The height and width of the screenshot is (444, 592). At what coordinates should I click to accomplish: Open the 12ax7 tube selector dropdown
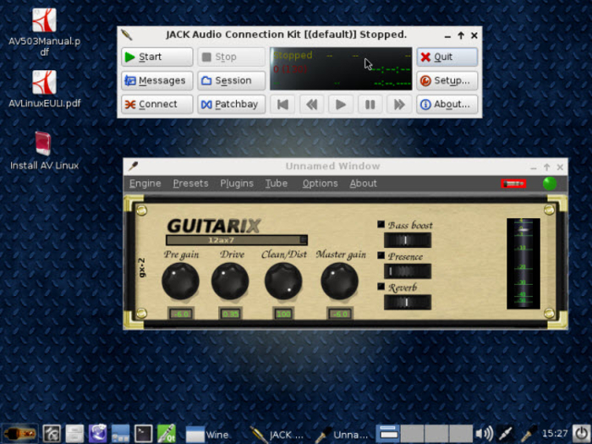pyautogui.click(x=237, y=239)
